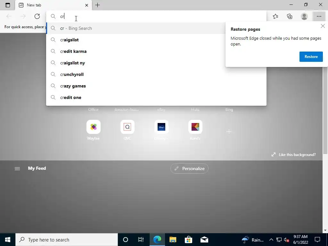The width and height of the screenshot is (328, 246).
Task: Open the Collections icon
Action: [x=290, y=16]
